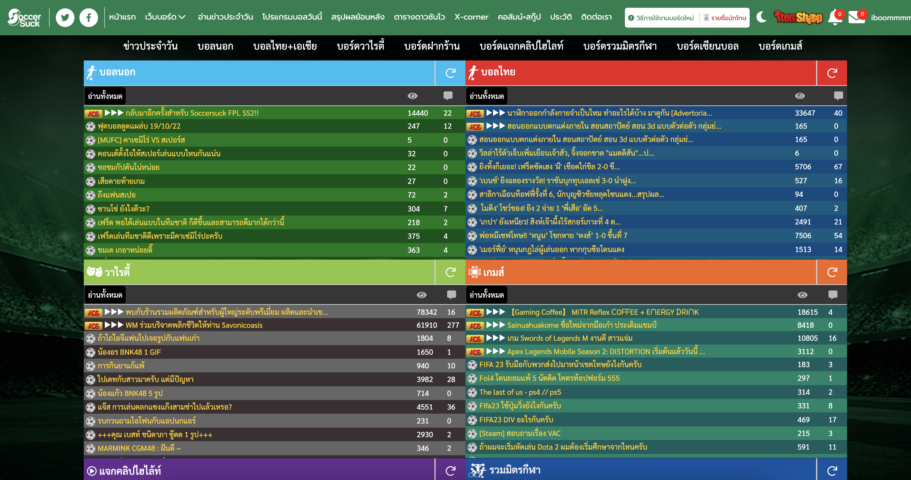Open thread น้องอร BNK48 1 GIF
This screenshot has height=480, width=911.
coord(129,352)
